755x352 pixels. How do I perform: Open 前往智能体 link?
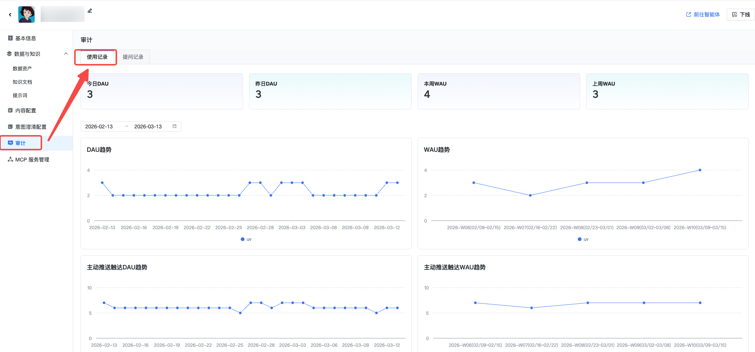(703, 15)
